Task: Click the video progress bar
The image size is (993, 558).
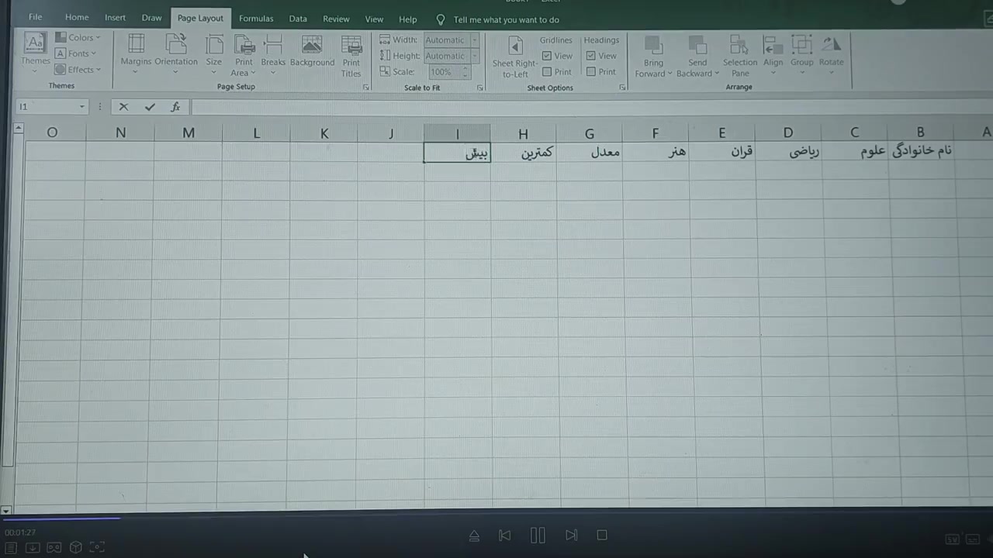Action: click(496, 519)
